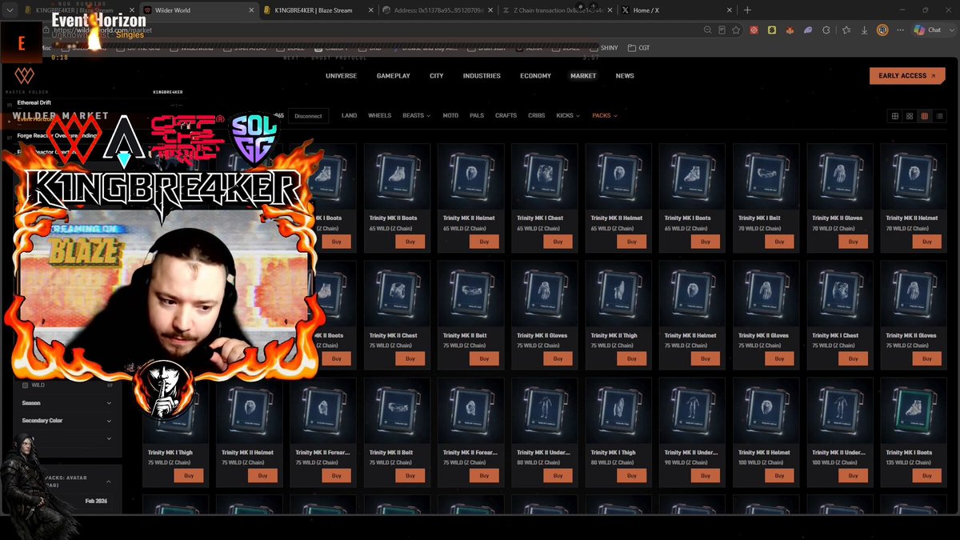
Task: Choose the four-square medium grid view
Action: coord(910,116)
